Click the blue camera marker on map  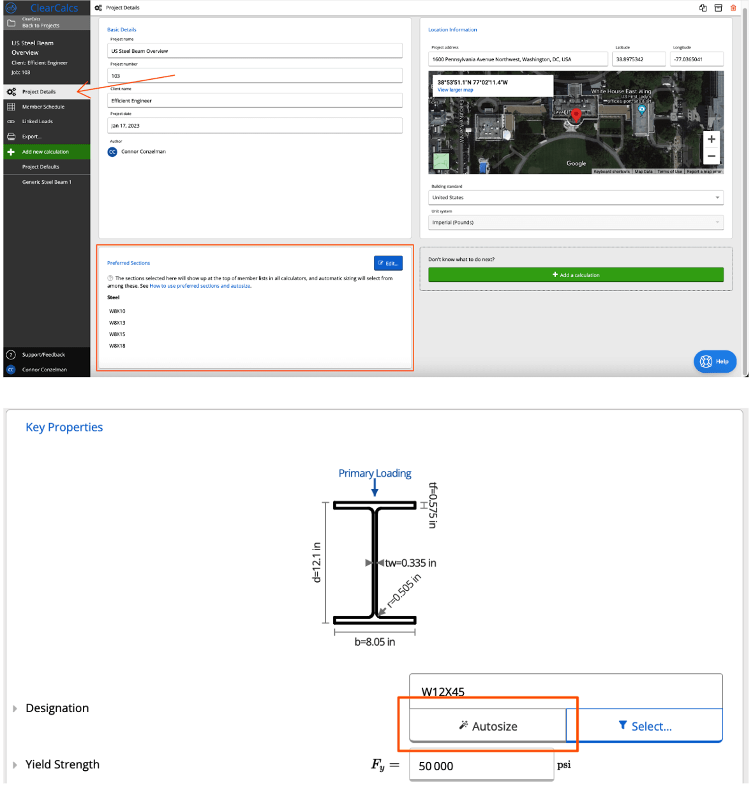[642, 110]
